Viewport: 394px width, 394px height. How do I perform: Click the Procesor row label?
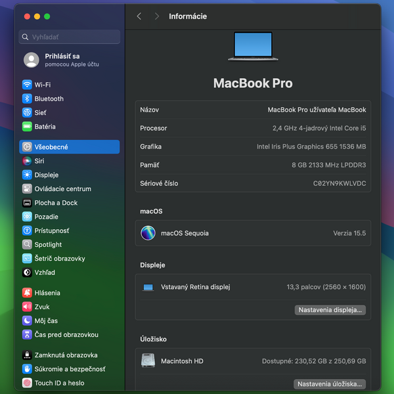tap(153, 128)
